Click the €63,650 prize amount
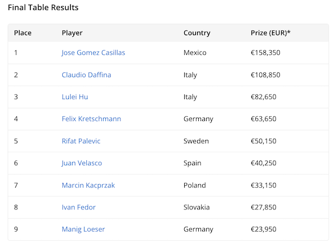The width and height of the screenshot is (336, 248). (265, 119)
